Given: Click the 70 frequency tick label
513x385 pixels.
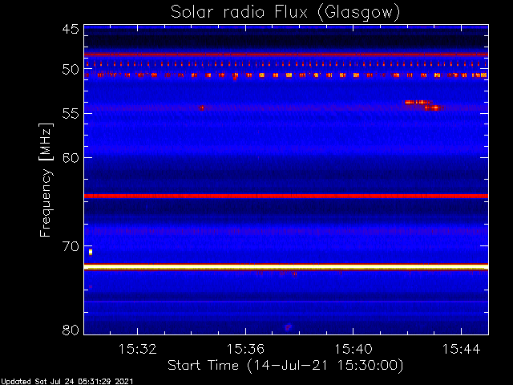Looking at the screenshot, I should pos(71,246).
